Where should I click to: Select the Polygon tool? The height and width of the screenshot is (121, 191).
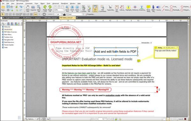(x=185, y=10)
